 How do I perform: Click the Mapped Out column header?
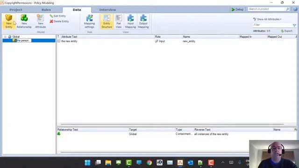275,37
